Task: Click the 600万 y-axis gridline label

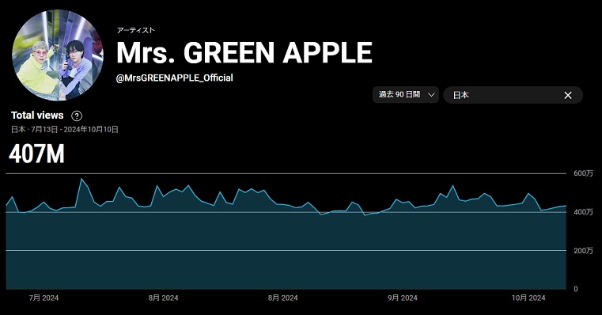Action: (x=583, y=173)
